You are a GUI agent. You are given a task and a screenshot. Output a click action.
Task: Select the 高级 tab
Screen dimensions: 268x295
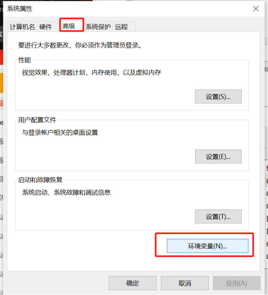click(69, 26)
